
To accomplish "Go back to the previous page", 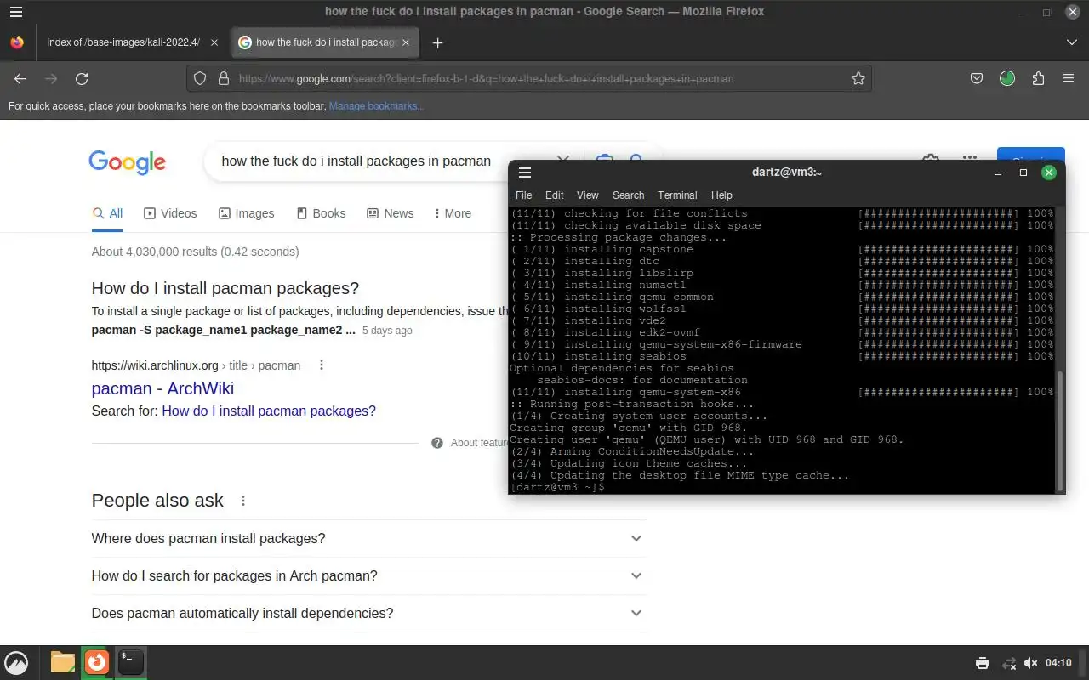I will [x=20, y=78].
